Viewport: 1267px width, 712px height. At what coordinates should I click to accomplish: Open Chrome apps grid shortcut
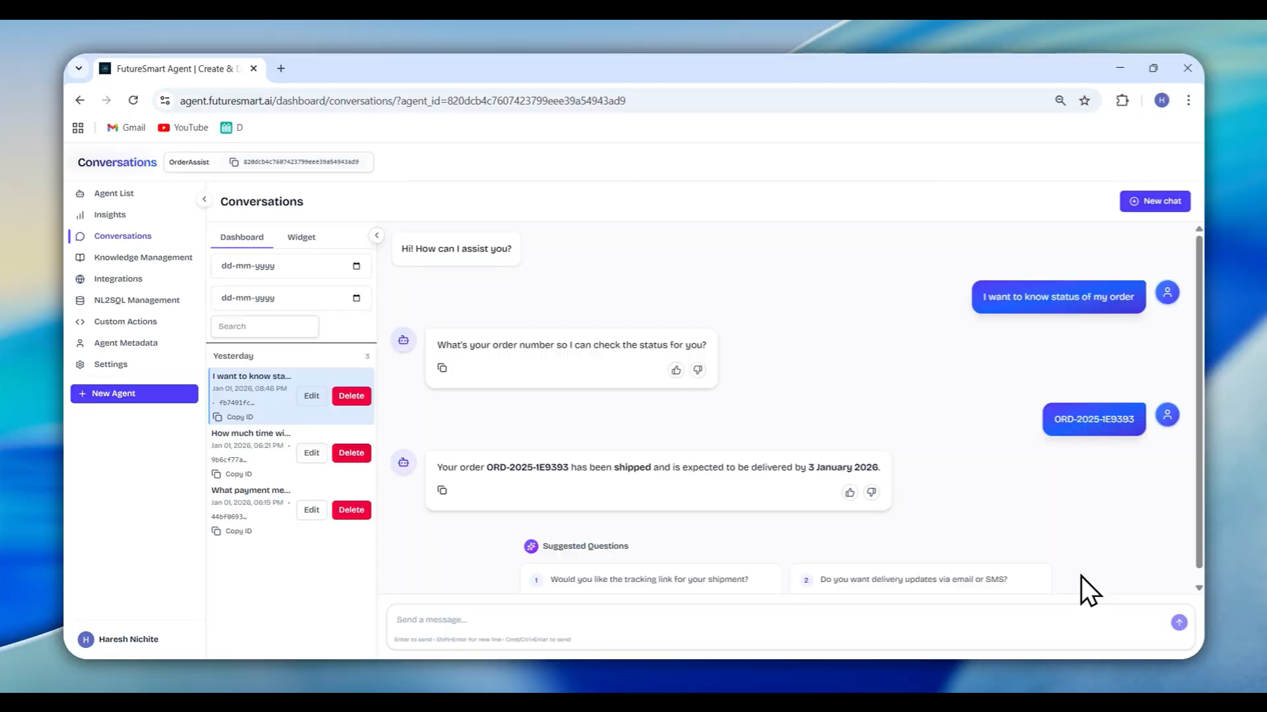tap(78, 128)
